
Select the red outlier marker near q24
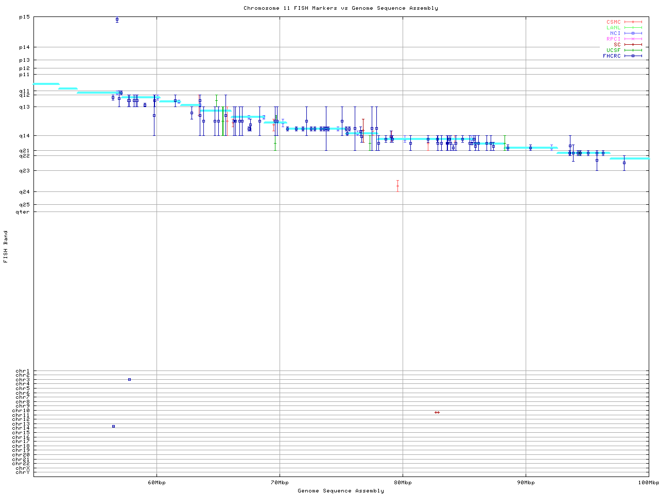pos(397,186)
